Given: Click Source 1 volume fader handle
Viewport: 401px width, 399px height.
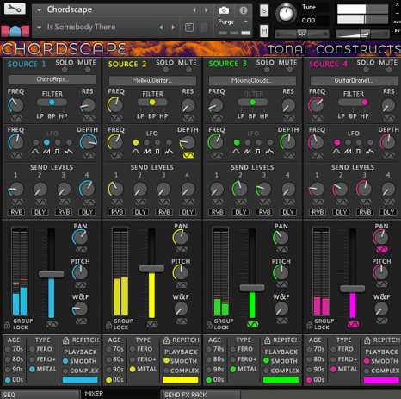Looking at the screenshot, I should [51, 274].
